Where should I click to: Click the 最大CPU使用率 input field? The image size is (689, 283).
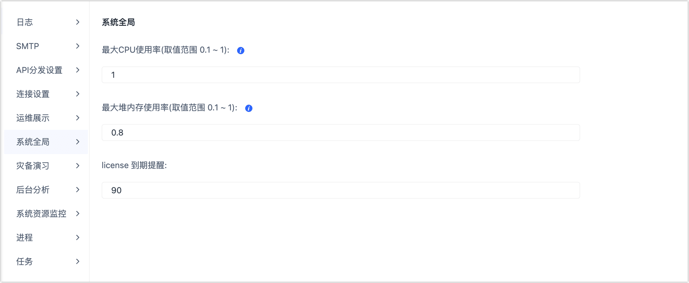coord(341,75)
